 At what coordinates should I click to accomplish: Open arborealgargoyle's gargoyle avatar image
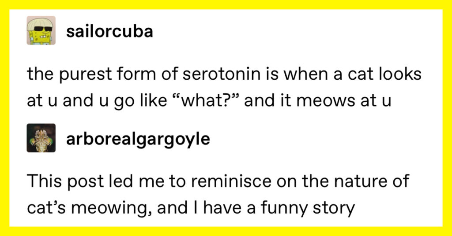point(41,138)
